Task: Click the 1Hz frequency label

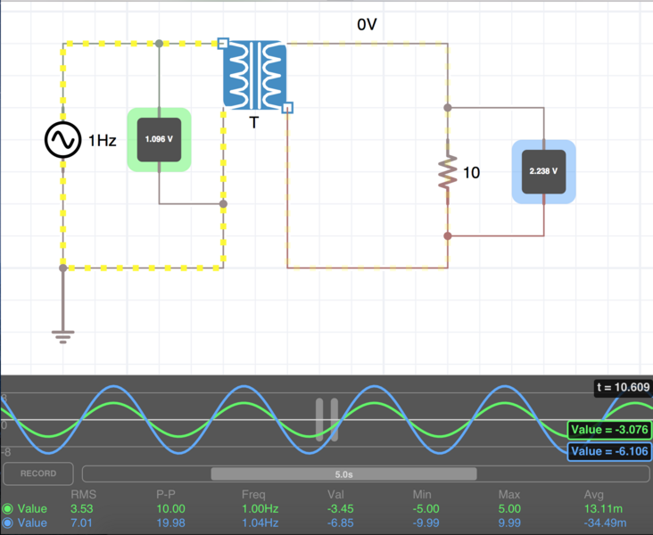Action: [x=102, y=141]
